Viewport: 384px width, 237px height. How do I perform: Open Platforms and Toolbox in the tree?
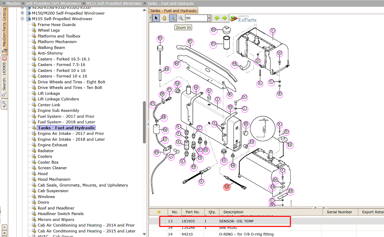pos(59,36)
